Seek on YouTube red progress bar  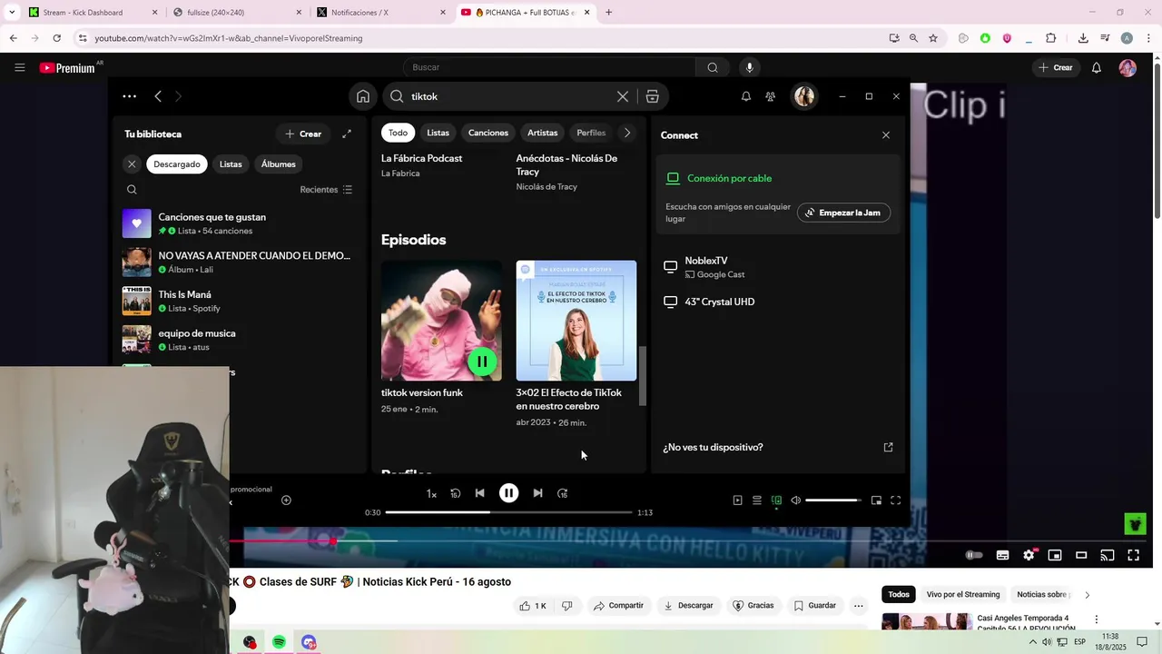(690, 541)
